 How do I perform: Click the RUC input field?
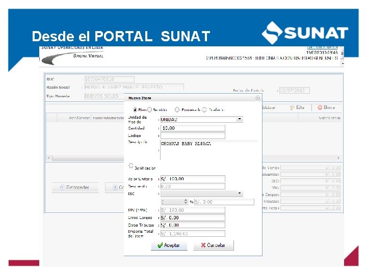point(109,79)
